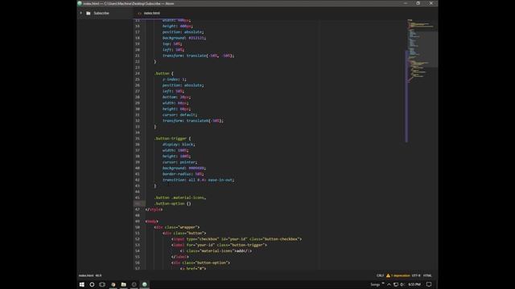The height and width of the screenshot is (289, 515).
Task: Click the div class="wrapper" line
Action: [x=177, y=227]
